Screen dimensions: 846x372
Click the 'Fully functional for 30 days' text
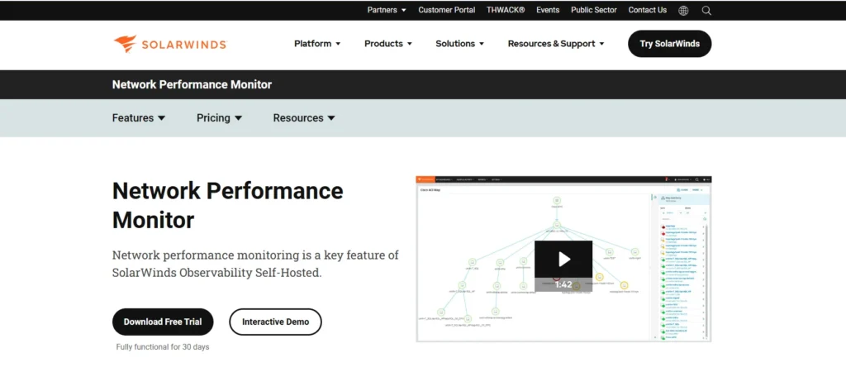(x=163, y=347)
